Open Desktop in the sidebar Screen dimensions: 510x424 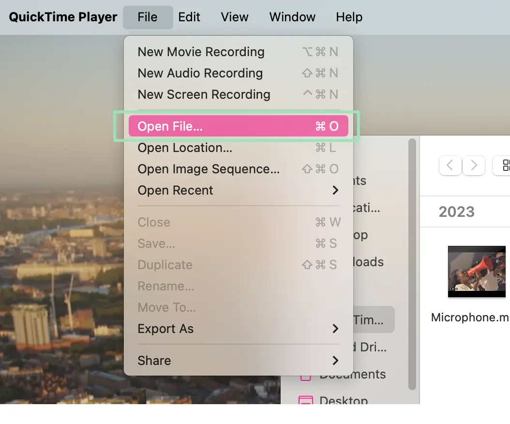click(344, 400)
